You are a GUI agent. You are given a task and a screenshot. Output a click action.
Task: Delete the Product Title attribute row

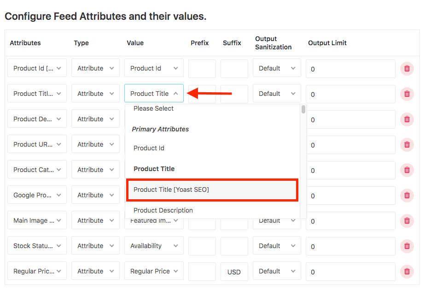click(407, 94)
